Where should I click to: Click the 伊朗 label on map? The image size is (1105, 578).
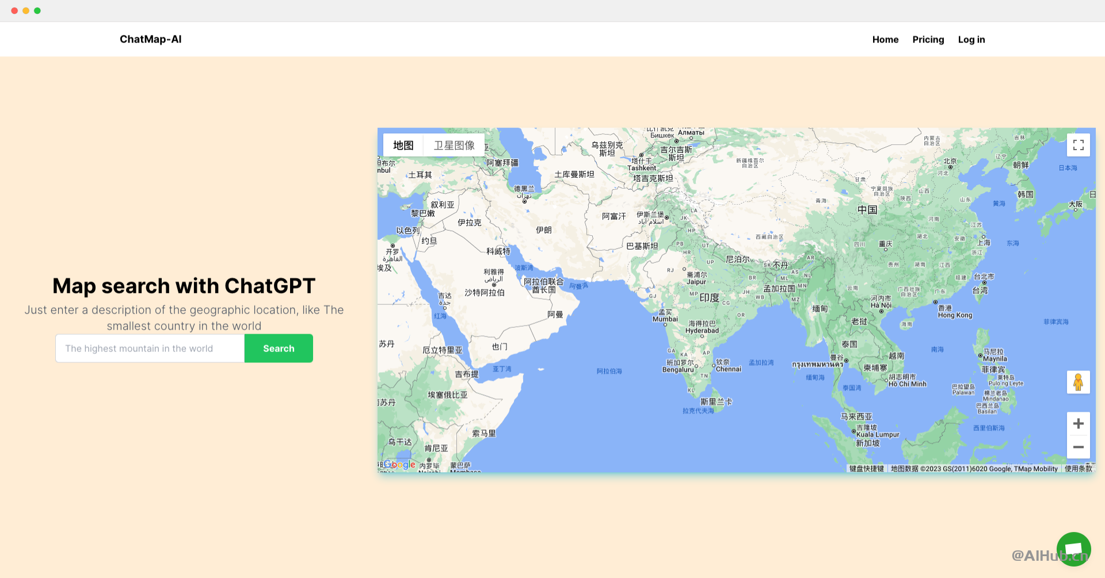[544, 230]
